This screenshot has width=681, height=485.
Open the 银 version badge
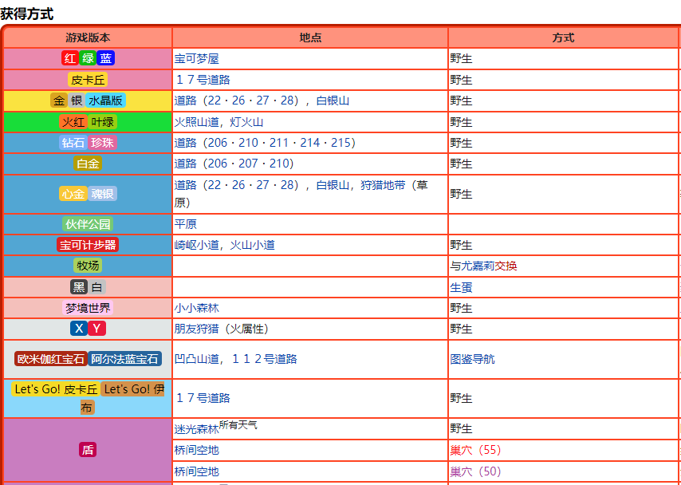[x=77, y=101]
